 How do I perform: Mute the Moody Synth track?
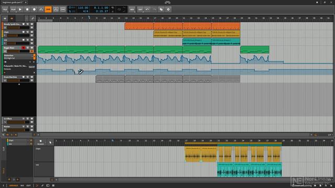point(32,25)
